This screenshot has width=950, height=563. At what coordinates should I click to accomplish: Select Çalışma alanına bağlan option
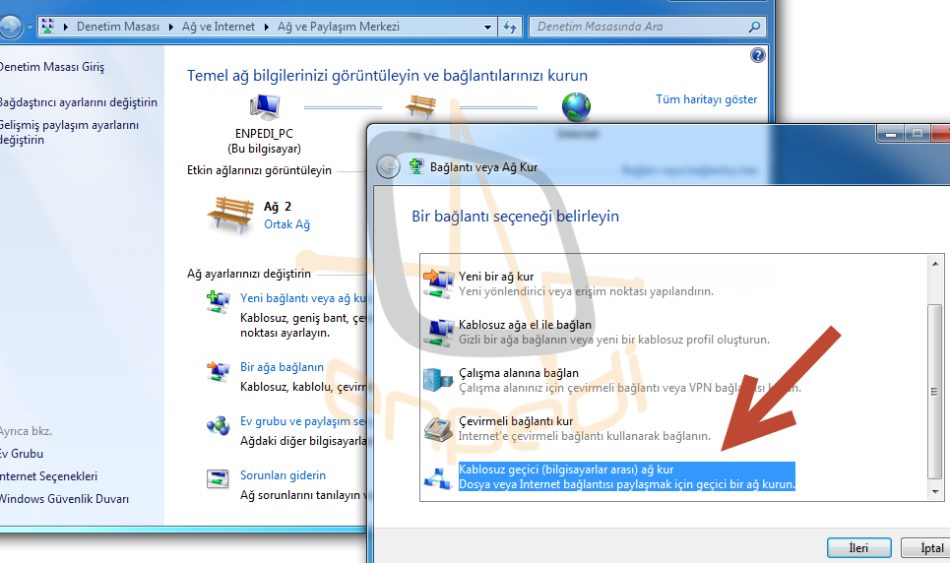coord(519,373)
